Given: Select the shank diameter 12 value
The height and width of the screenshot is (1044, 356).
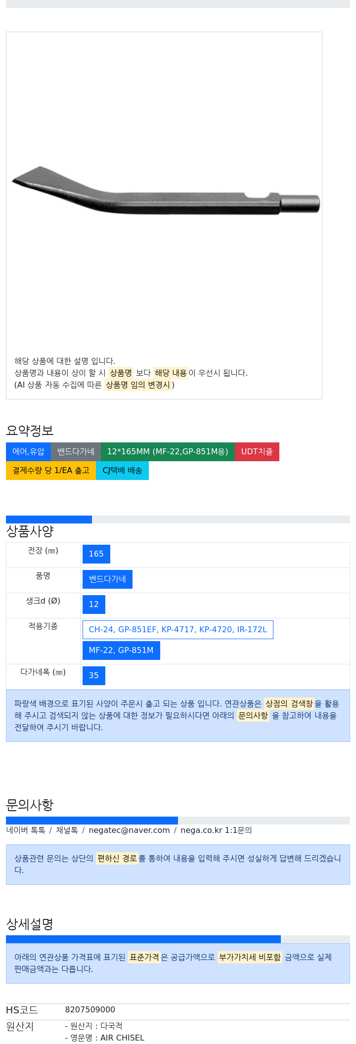Looking at the screenshot, I should 94,605.
